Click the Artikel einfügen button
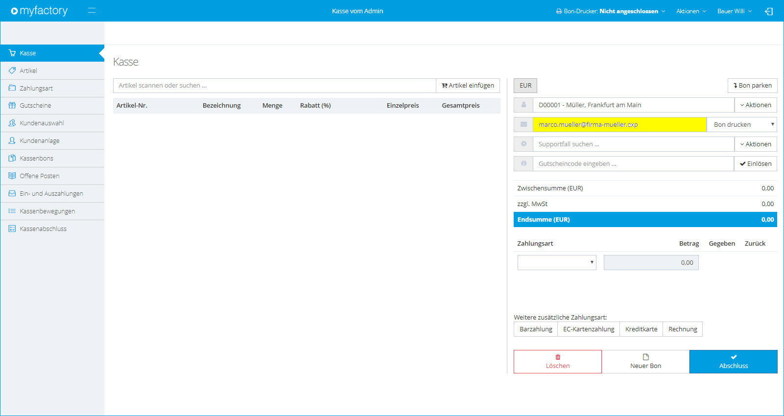 [x=468, y=85]
